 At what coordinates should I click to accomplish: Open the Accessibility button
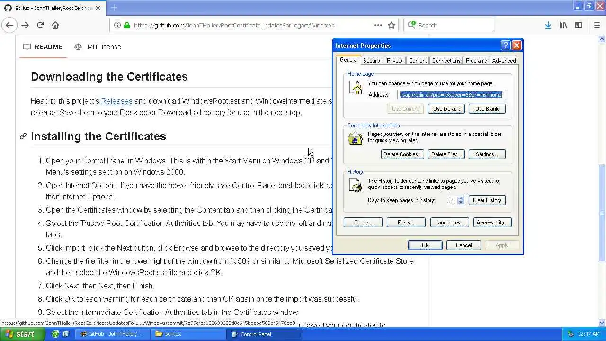(492, 223)
